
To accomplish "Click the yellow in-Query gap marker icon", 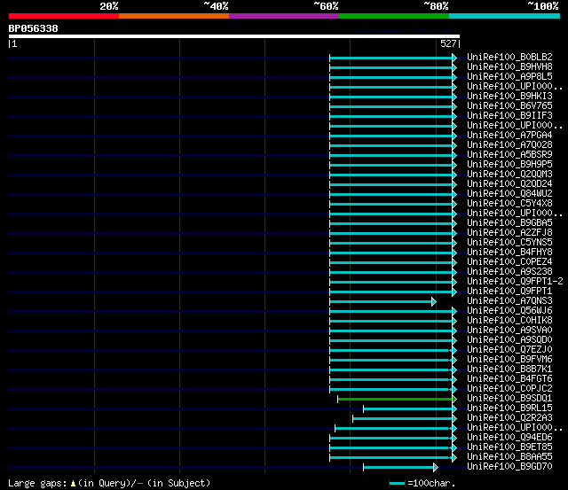I will pos(73,483).
